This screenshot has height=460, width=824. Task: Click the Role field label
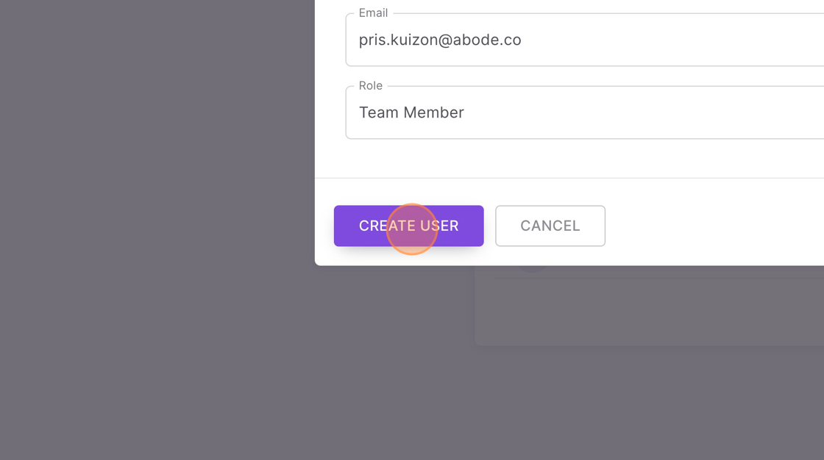371,85
